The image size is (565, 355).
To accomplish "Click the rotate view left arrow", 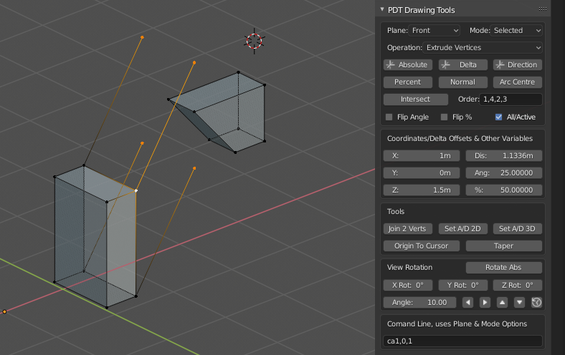I will [x=468, y=303].
